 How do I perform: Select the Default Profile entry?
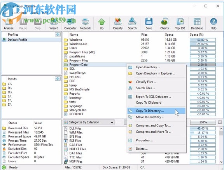[x=31, y=40]
